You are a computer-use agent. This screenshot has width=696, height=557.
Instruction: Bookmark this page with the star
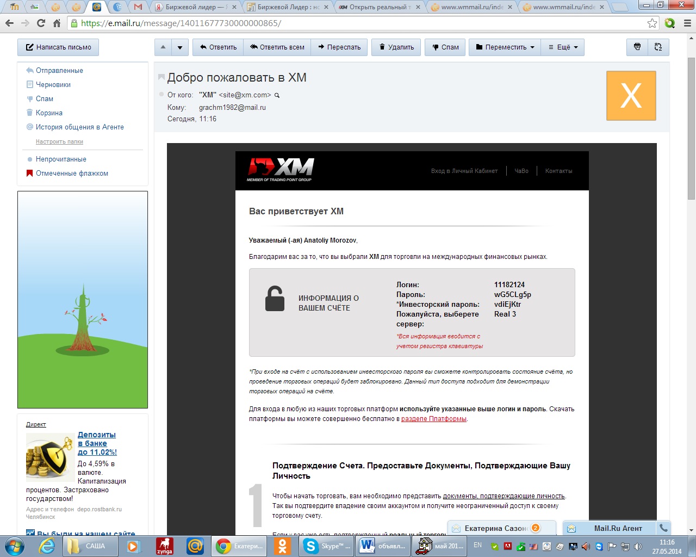pos(652,23)
